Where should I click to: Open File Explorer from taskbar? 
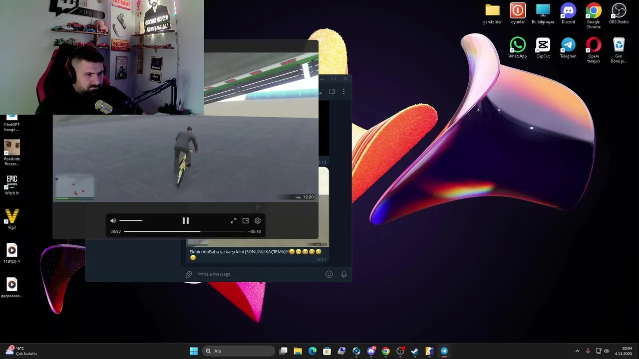pos(298,351)
